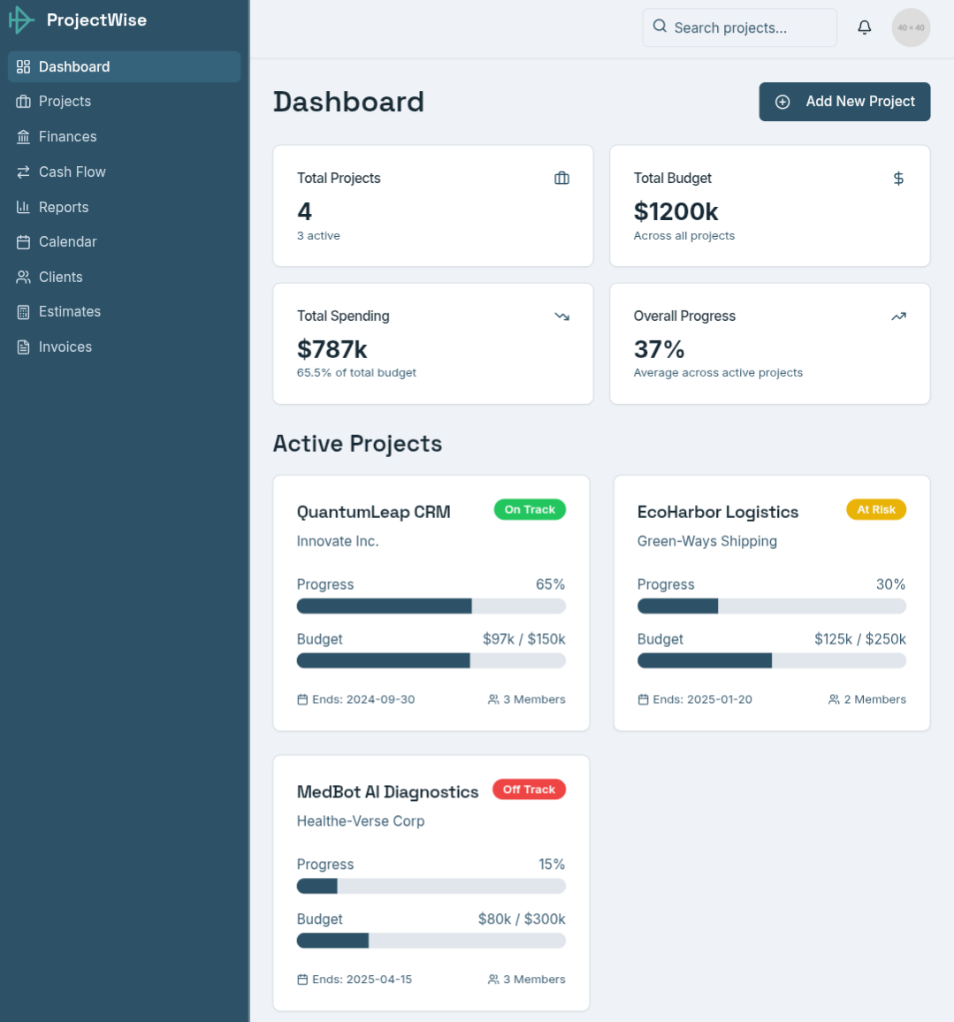Click the trending up icon in Overall Progress
This screenshot has height=1022, width=954.
coord(898,317)
